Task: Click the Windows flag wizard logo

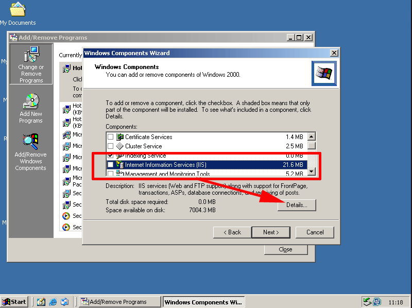Action: [x=324, y=73]
